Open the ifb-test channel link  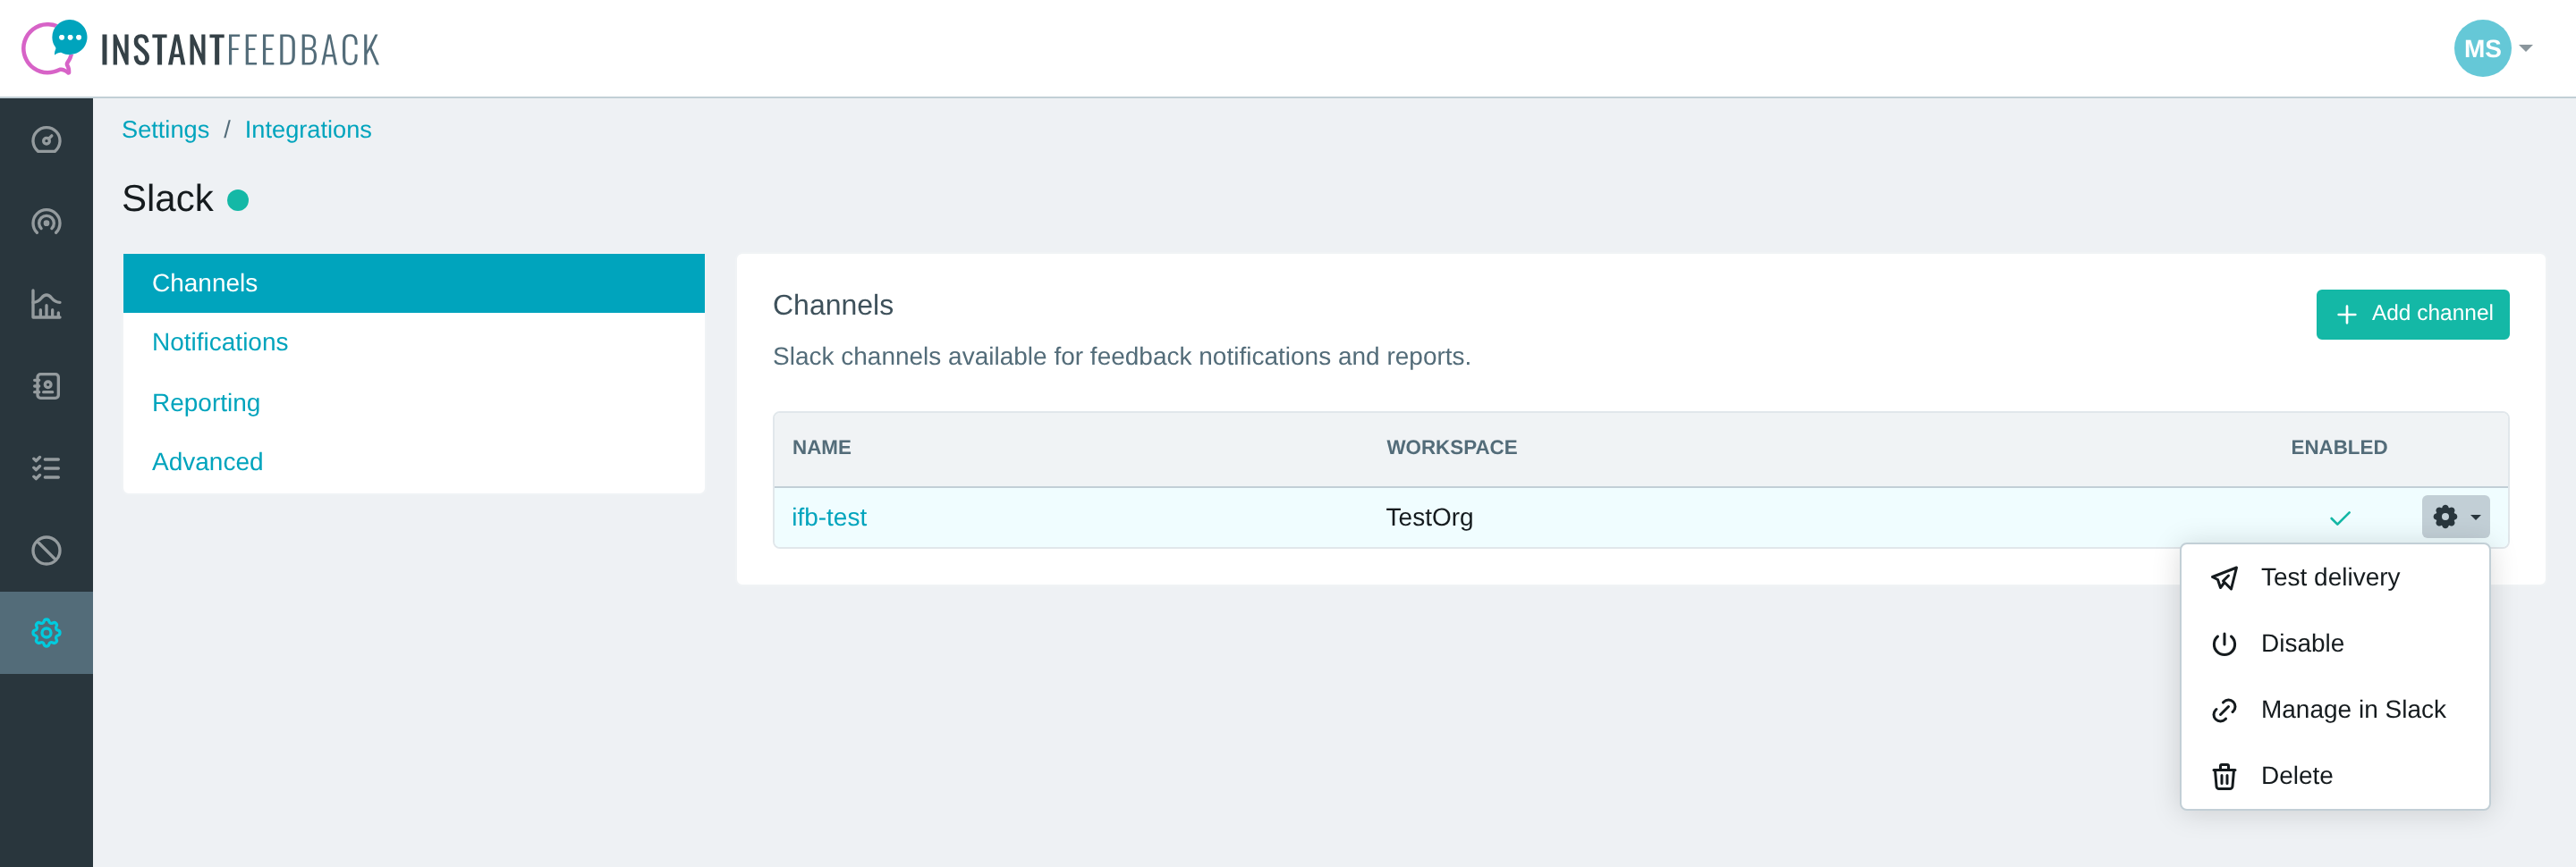point(828,518)
